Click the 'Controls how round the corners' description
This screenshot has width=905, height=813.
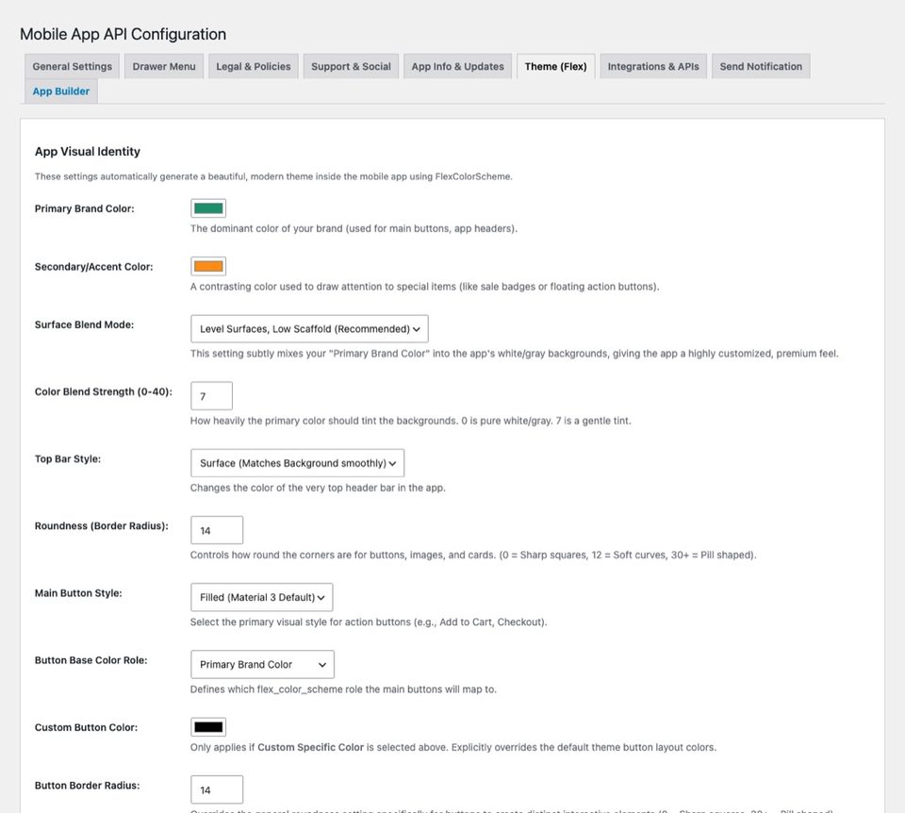click(x=473, y=555)
